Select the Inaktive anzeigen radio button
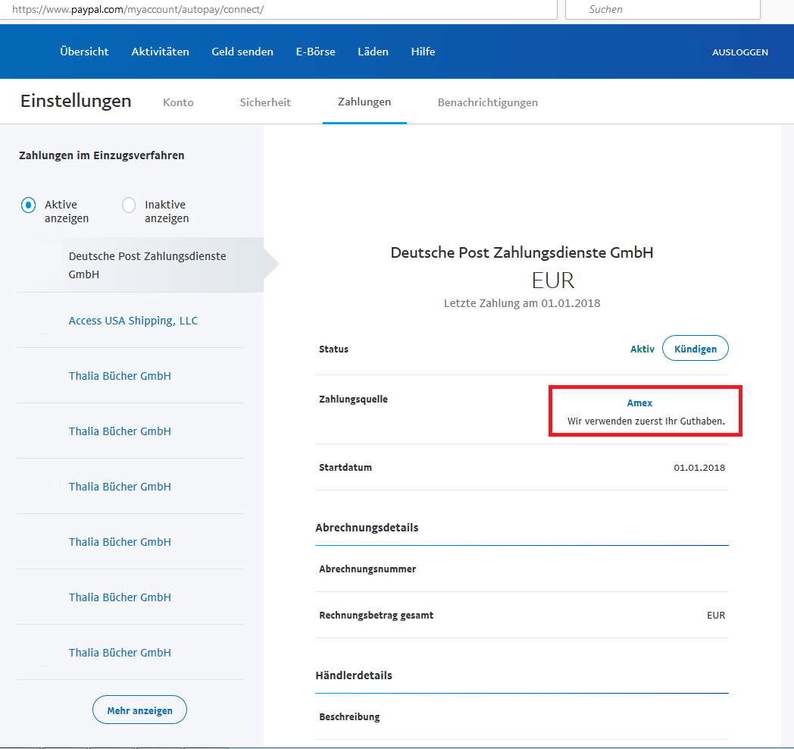The height and width of the screenshot is (749, 794). [129, 205]
